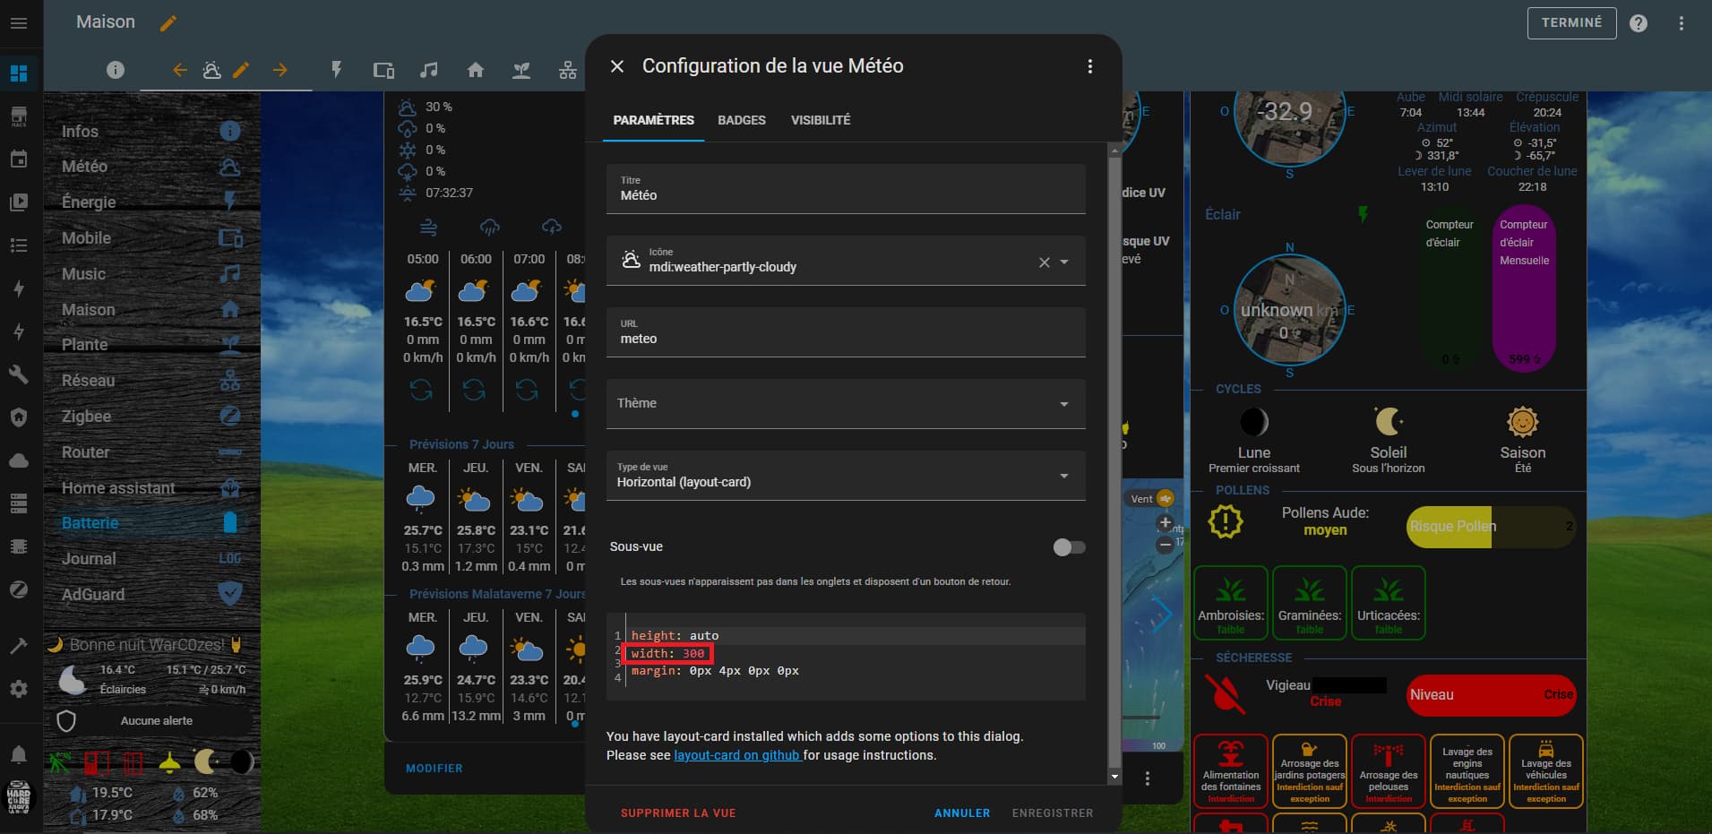Screen dimensions: 1712x834
Task: Open the home view icon in tab bar
Action: [476, 70]
